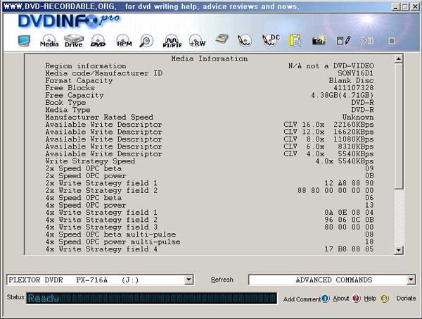Image resolution: width=422 pixels, height=319 pixels.
Task: Open the DC disc tool icon
Action: coord(271,41)
